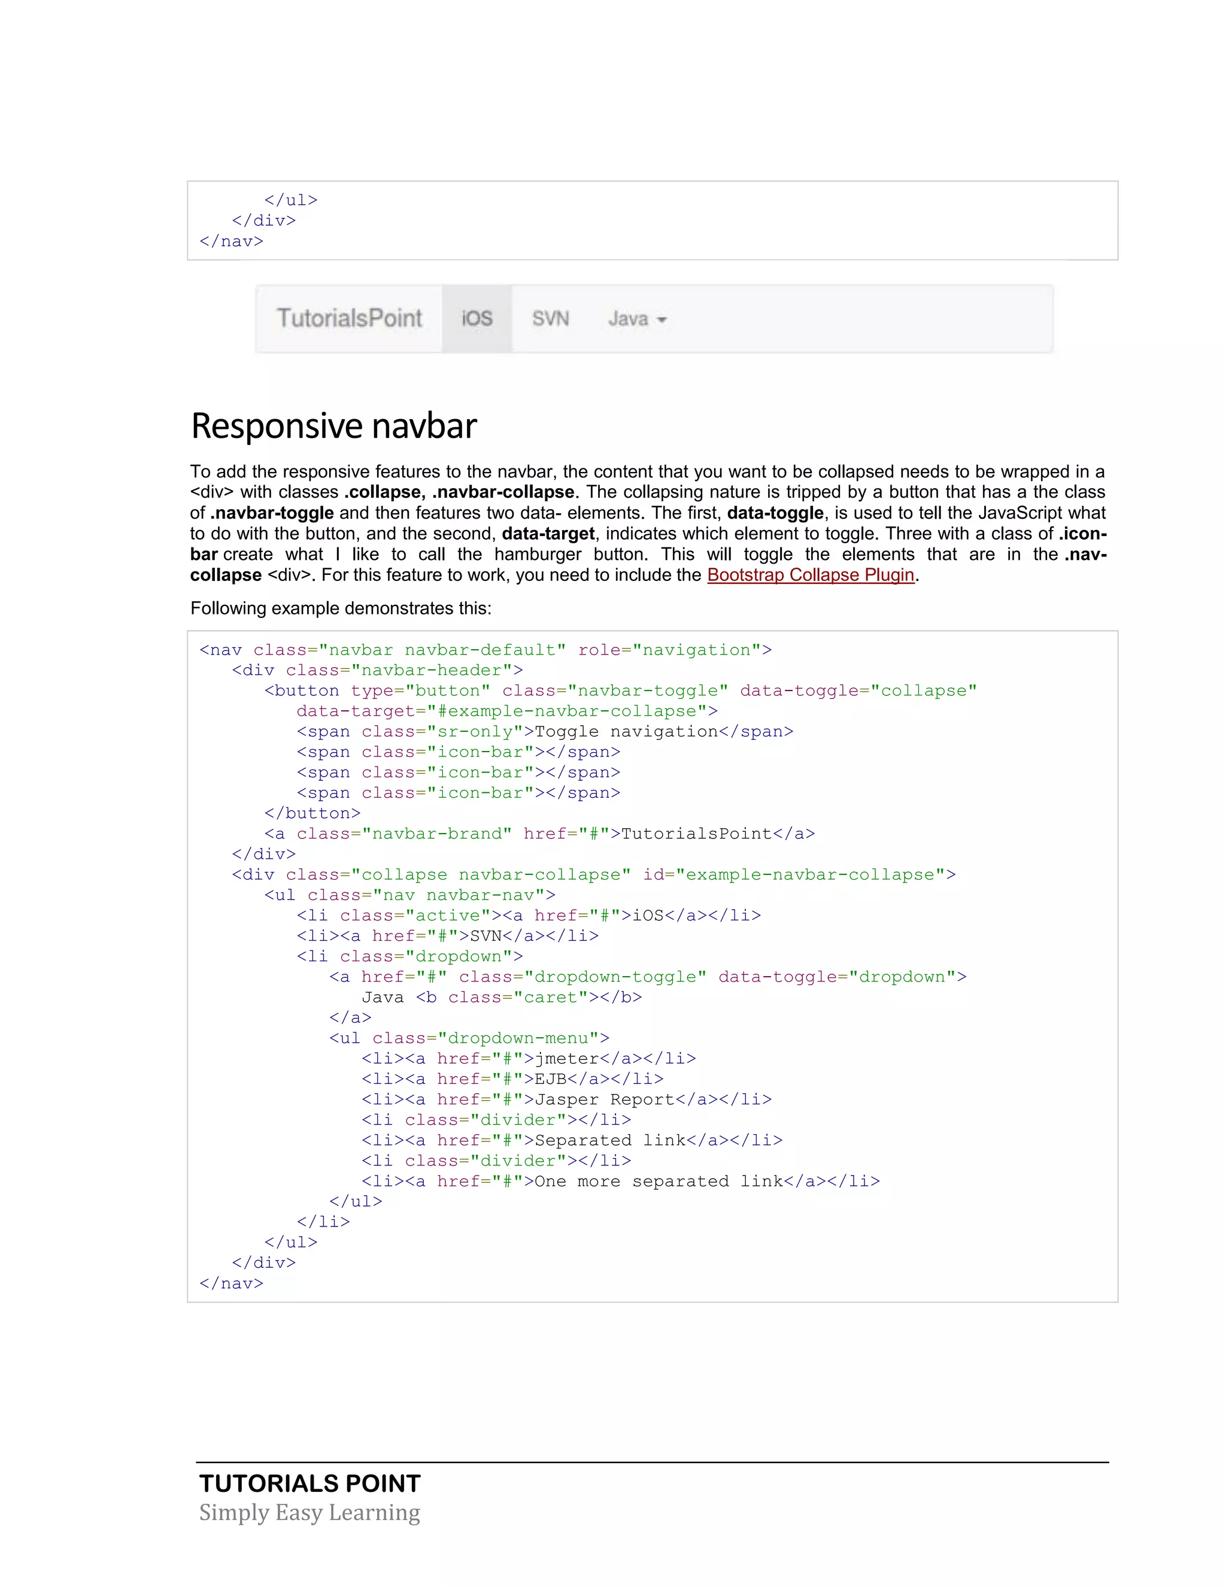Click the code line containing EJB
The image size is (1226, 1587).
[513, 1079]
